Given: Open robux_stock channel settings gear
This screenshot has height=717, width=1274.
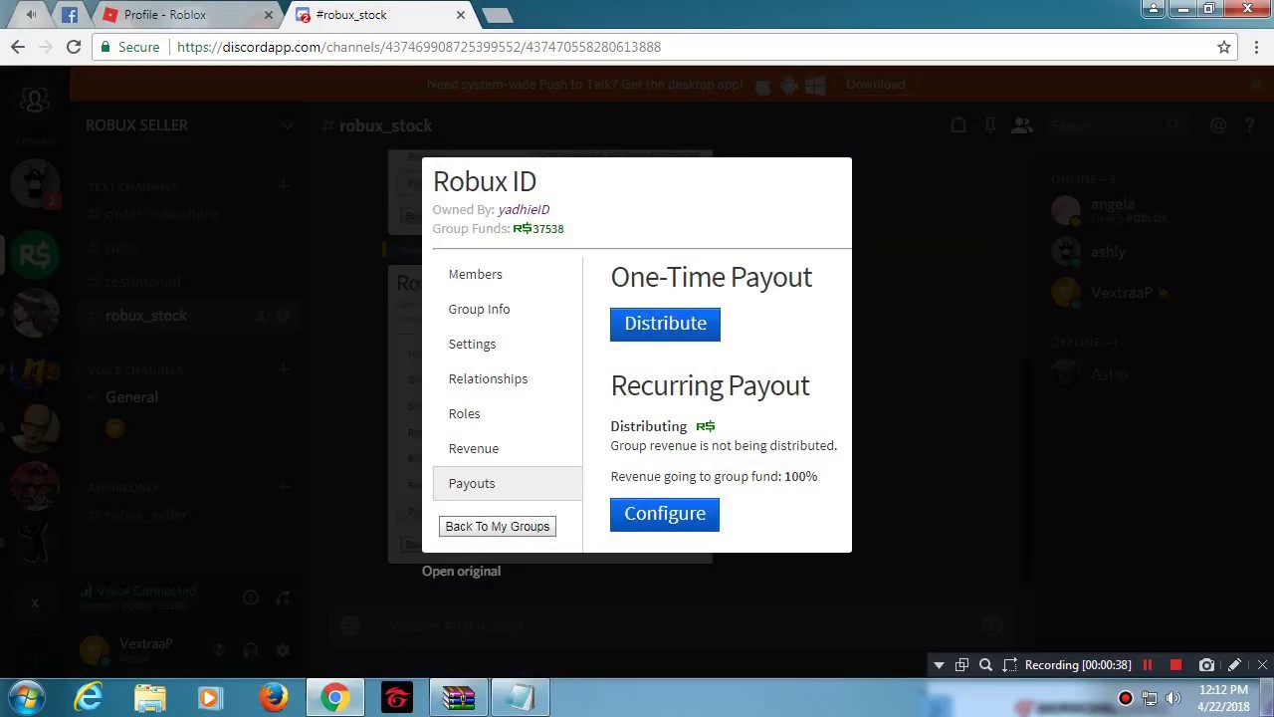Looking at the screenshot, I should [284, 316].
